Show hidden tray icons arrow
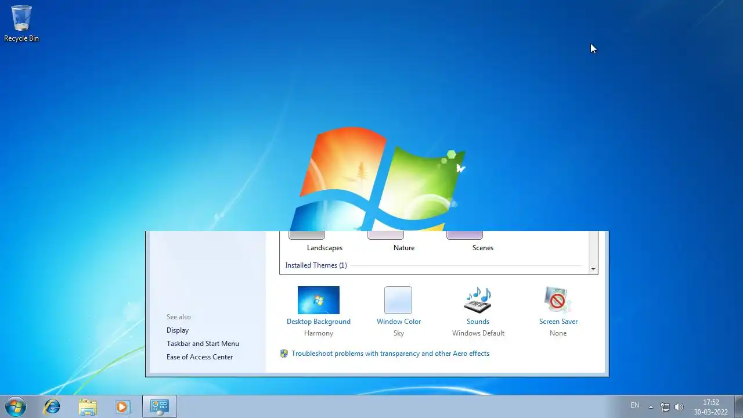Screen dimensions: 743x418 pos(651,407)
